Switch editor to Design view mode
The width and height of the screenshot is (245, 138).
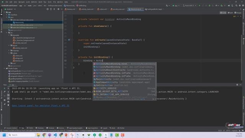coord(238,13)
